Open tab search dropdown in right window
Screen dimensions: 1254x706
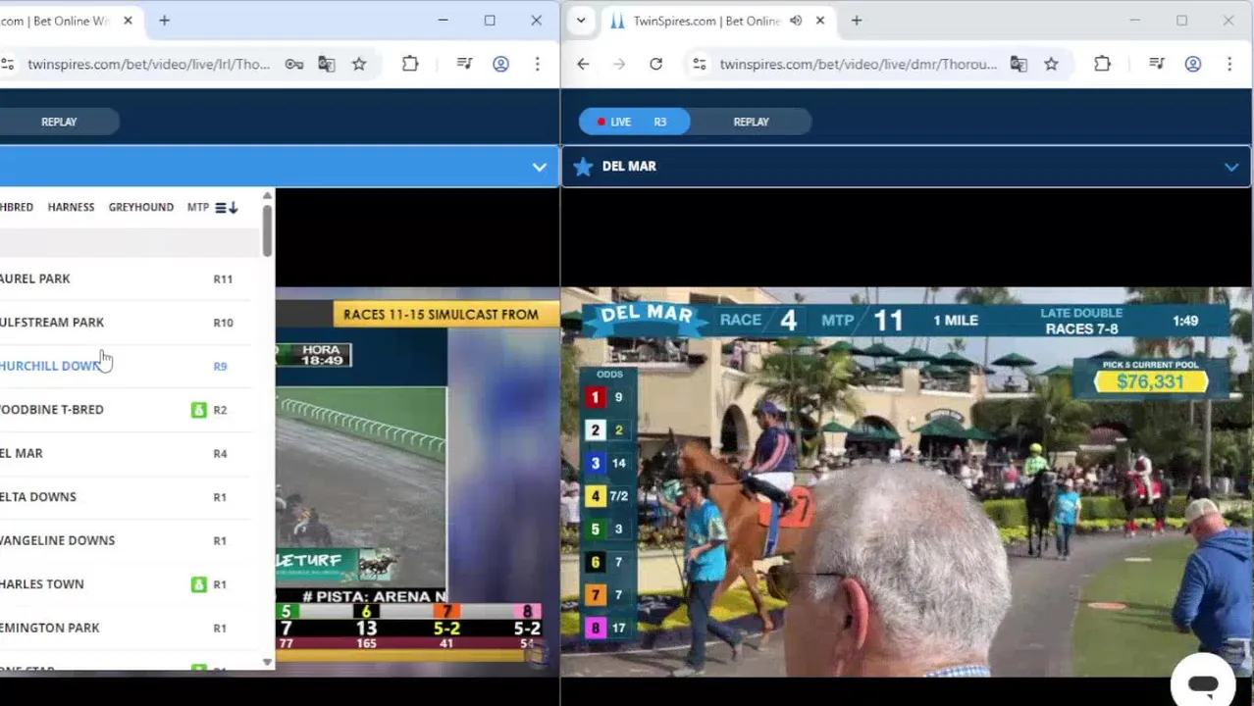(x=581, y=21)
